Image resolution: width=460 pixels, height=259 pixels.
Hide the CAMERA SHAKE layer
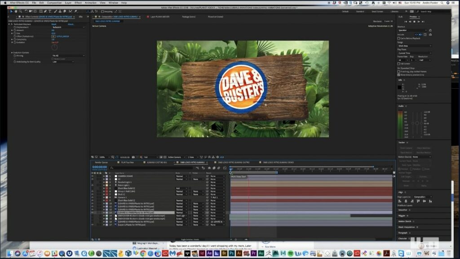93,176
